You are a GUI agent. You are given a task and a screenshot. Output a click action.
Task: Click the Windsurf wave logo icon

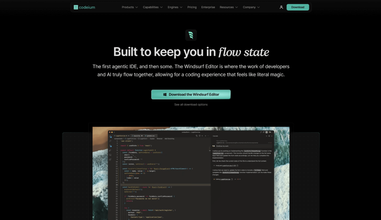pyautogui.click(x=191, y=35)
